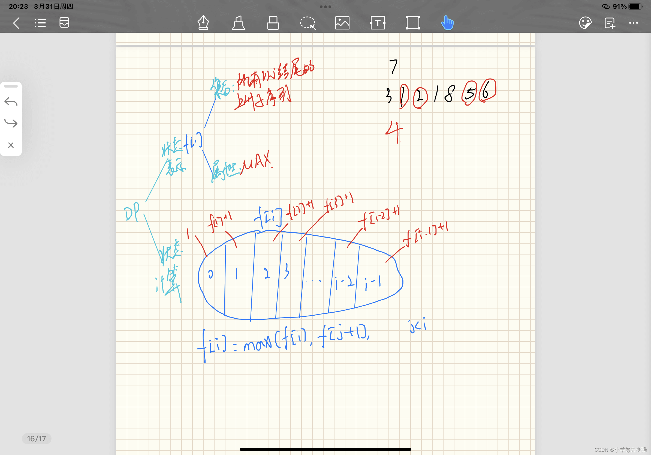651x455 pixels.
Task: Select the shape frame tool
Action: [x=413, y=23]
